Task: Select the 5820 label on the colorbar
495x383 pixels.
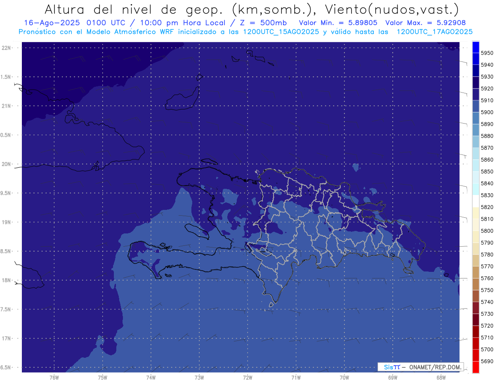Action: [487, 207]
